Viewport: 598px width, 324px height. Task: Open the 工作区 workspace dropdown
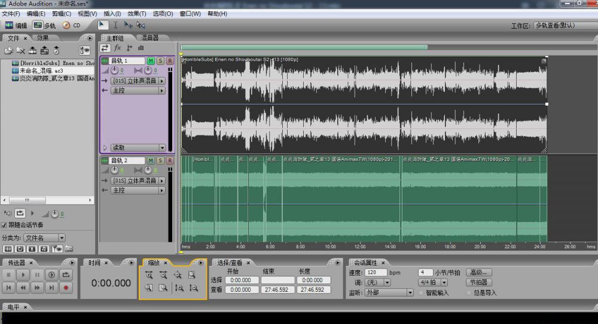(x=566, y=26)
